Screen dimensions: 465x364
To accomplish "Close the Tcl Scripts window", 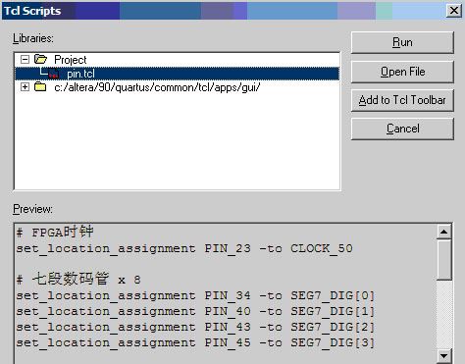I will (454, 11).
